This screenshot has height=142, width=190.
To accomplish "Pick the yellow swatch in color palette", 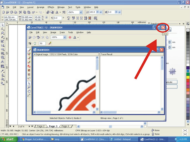I will click(188, 77).
